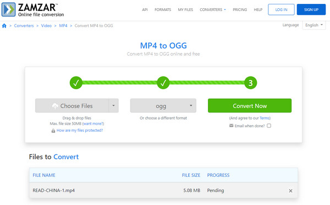Click the second step checkmark circle
The height and width of the screenshot is (205, 330).
pos(163,83)
